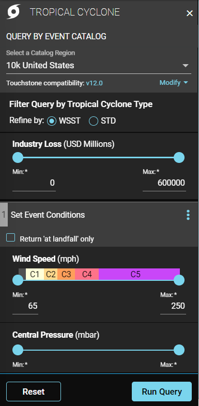Select the WSST radio button
This screenshot has width=199, height=406.
click(x=52, y=121)
